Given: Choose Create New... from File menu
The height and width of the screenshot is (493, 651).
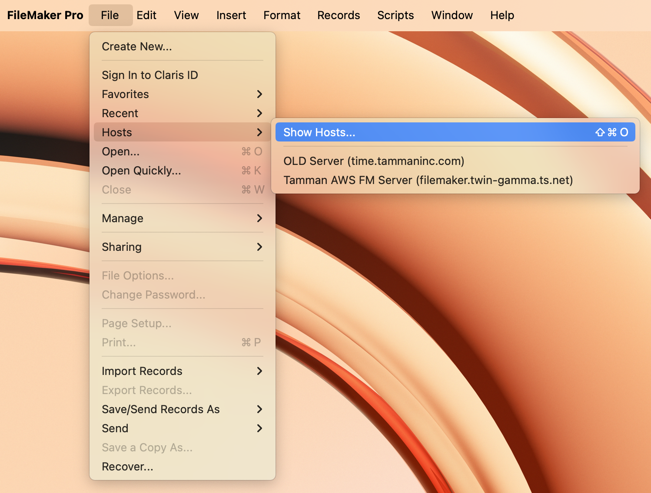Looking at the screenshot, I should (183, 46).
